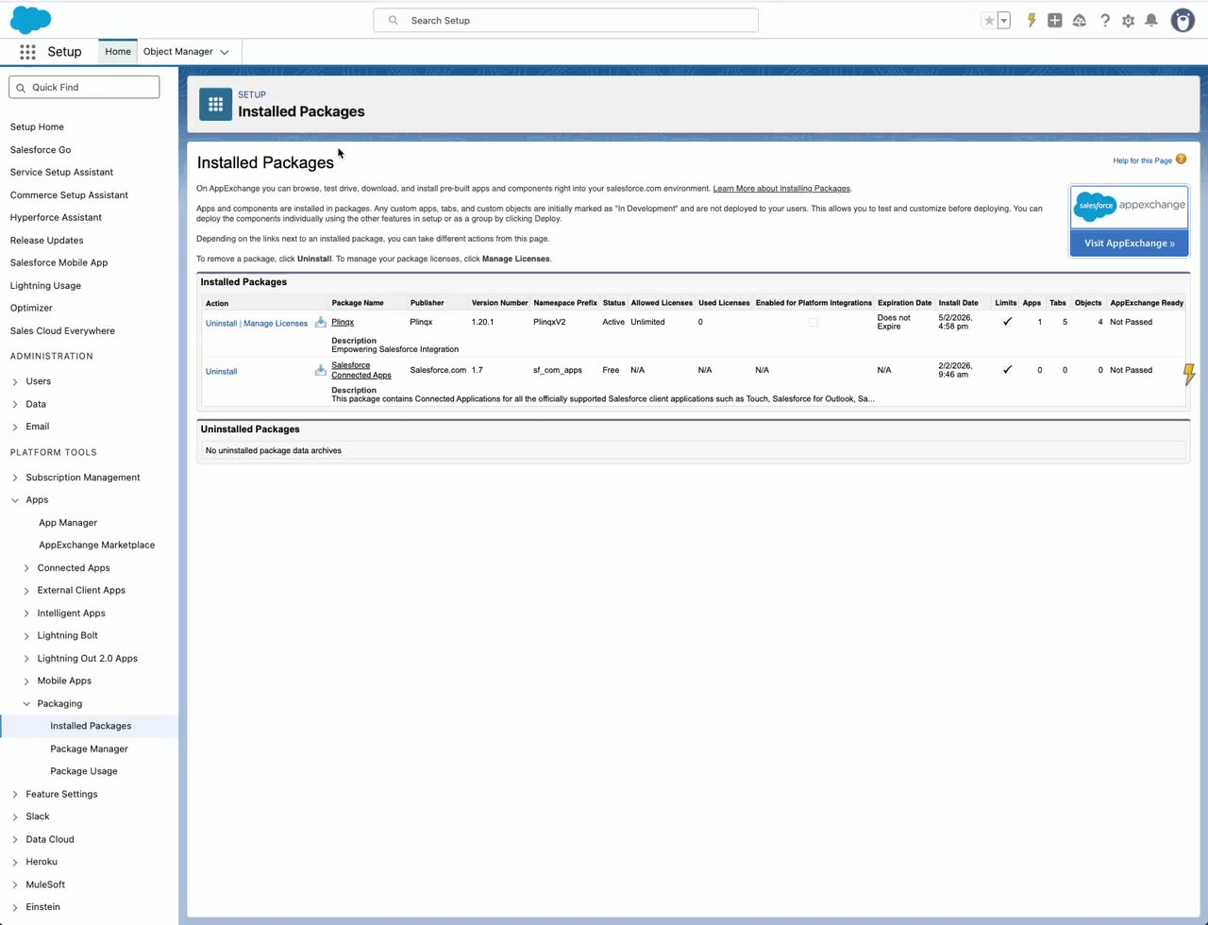The image size is (1208, 925).
Task: Open App Manager in sidebar
Action: click(68, 523)
